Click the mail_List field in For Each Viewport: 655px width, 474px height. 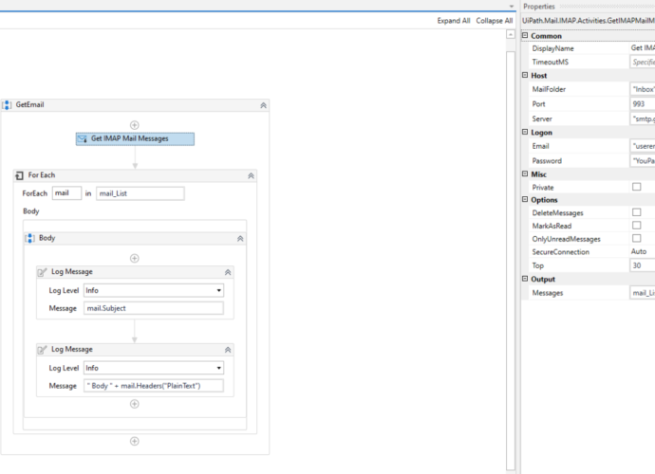click(140, 193)
